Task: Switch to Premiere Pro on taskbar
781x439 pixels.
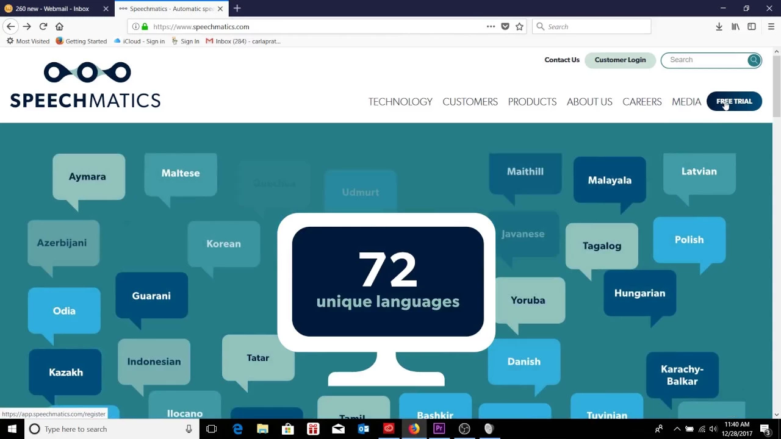Action: 439,429
